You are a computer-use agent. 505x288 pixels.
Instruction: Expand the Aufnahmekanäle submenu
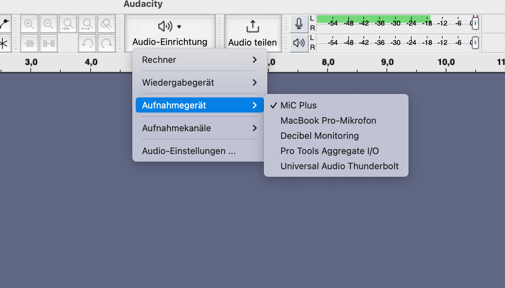pos(200,128)
